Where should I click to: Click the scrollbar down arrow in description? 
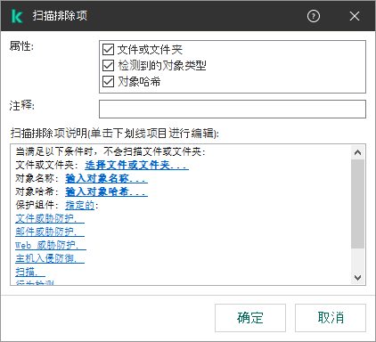pyautogui.click(x=357, y=278)
